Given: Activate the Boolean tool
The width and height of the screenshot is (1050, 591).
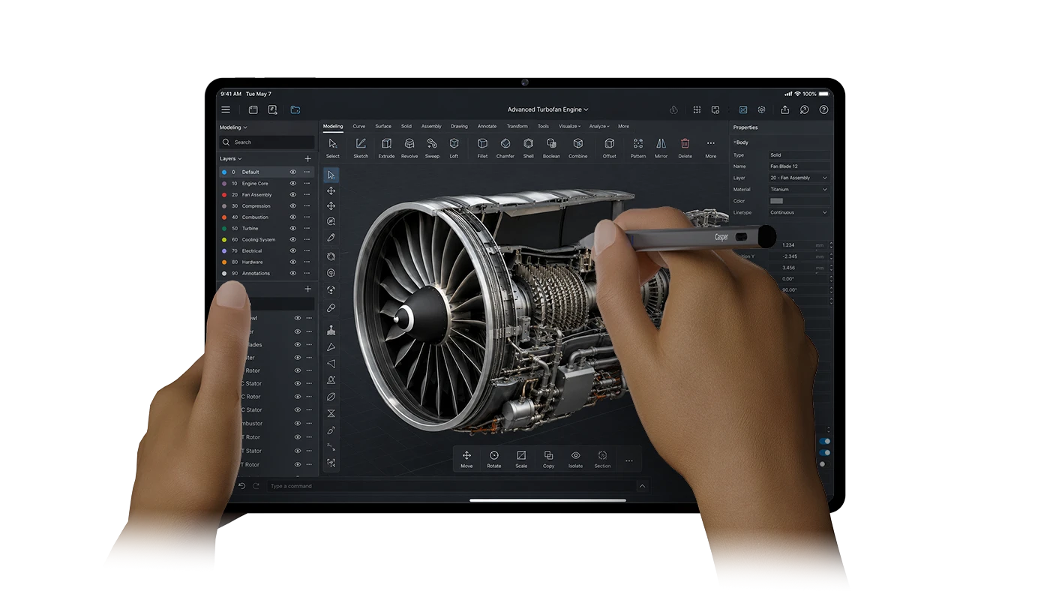Looking at the screenshot, I should pos(551,147).
